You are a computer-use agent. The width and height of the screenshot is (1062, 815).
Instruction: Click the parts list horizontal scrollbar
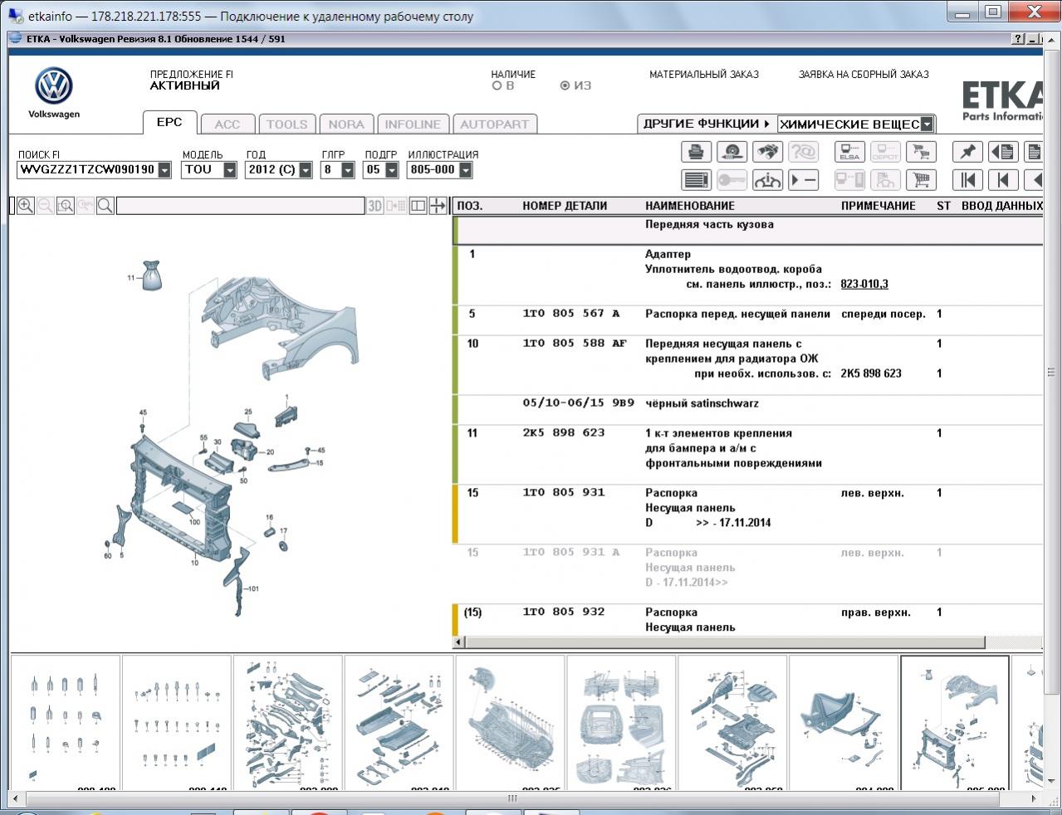[725, 642]
